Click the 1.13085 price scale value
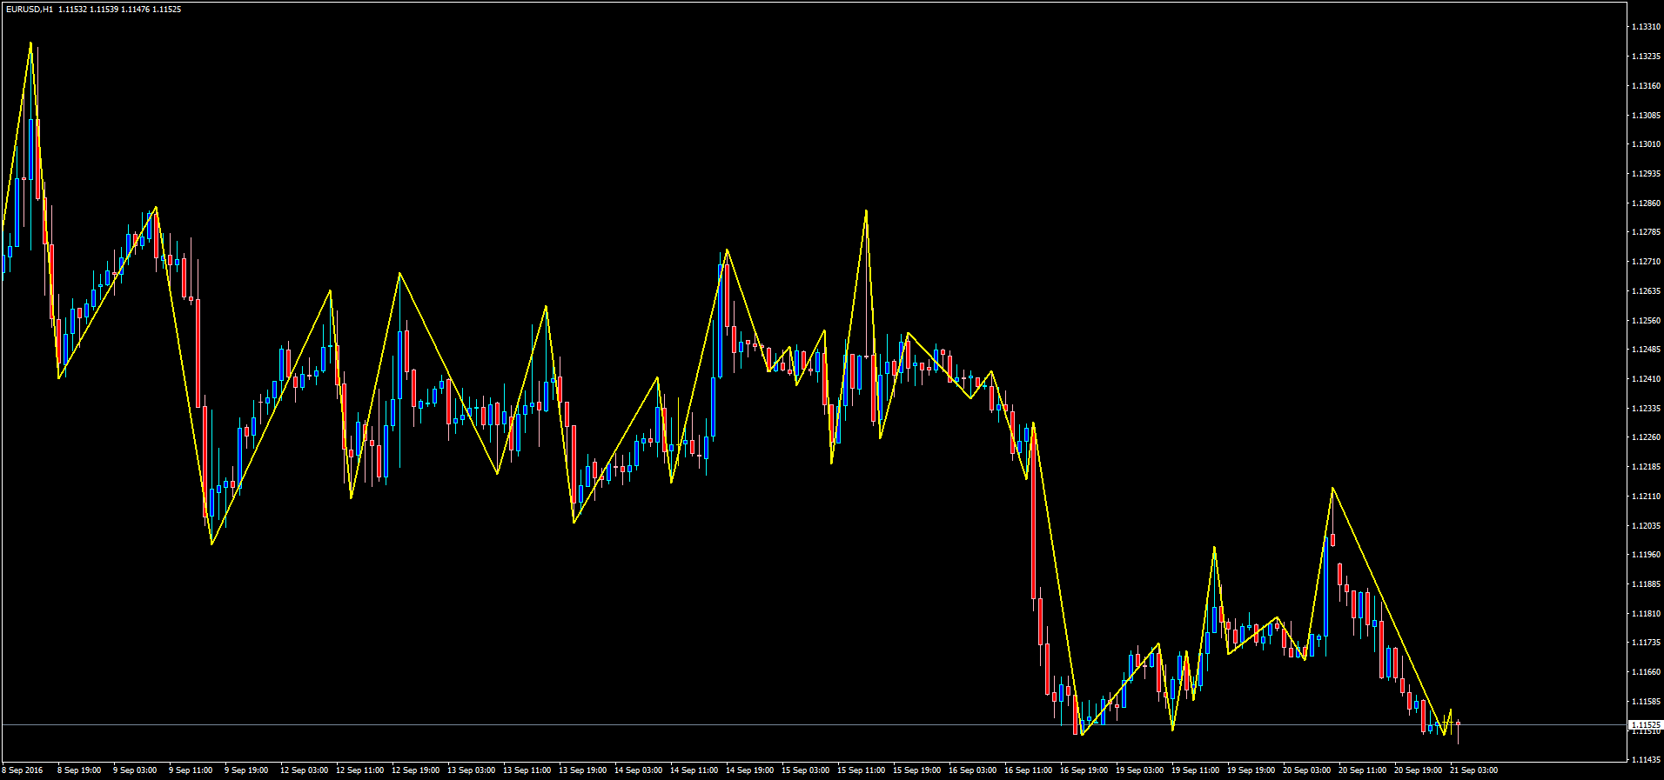The width and height of the screenshot is (1664, 780). [1647, 116]
